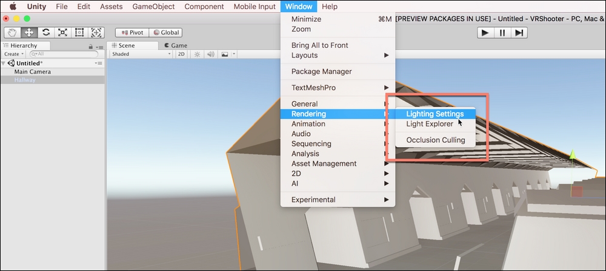The height and width of the screenshot is (271, 606).
Task: Toggle Global handle rotation
Action: click(165, 33)
